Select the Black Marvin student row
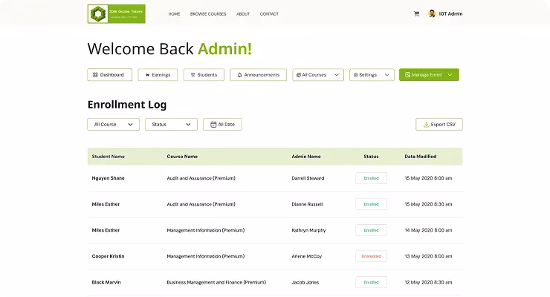Screen dimensions: 550x297 [x=274, y=282]
